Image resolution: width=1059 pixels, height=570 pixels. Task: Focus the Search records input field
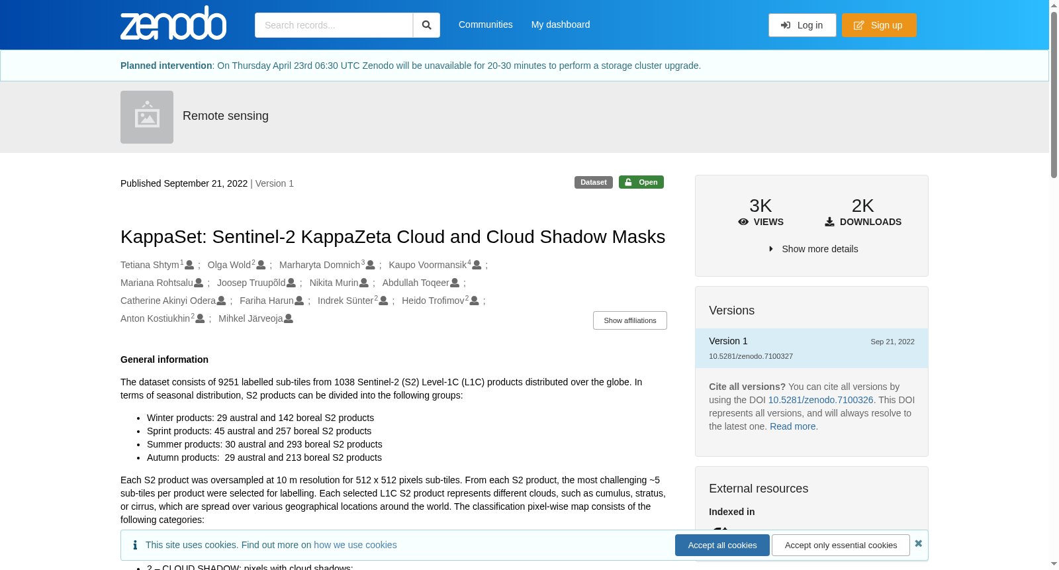[334, 25]
